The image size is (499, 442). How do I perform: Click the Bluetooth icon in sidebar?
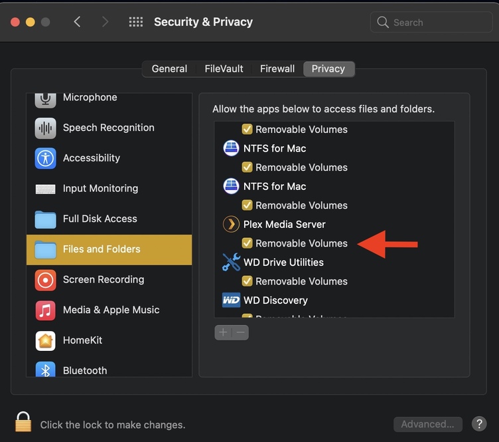click(x=45, y=370)
